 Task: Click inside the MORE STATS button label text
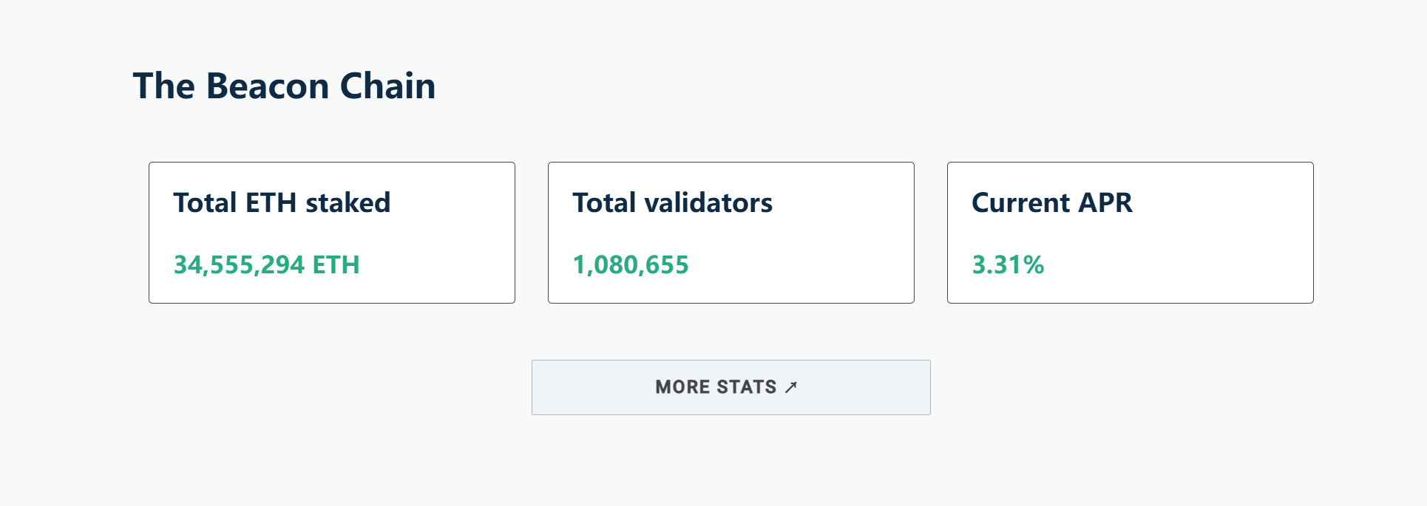pyautogui.click(x=717, y=387)
